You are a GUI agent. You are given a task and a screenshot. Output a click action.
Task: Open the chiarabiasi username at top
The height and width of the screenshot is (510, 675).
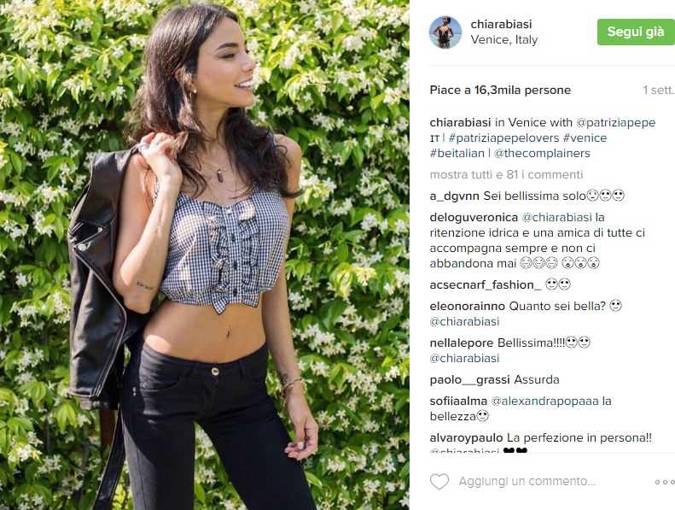point(501,24)
